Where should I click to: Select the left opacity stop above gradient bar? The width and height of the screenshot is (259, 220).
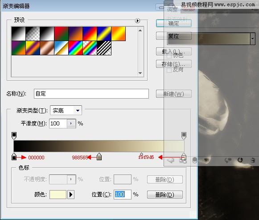(x=14, y=136)
